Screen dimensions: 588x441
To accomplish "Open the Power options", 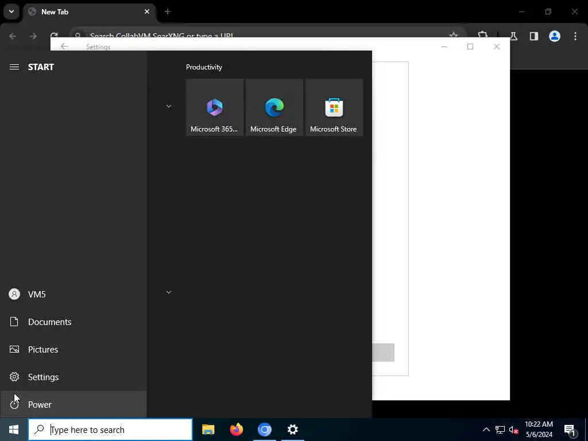I will [73, 404].
